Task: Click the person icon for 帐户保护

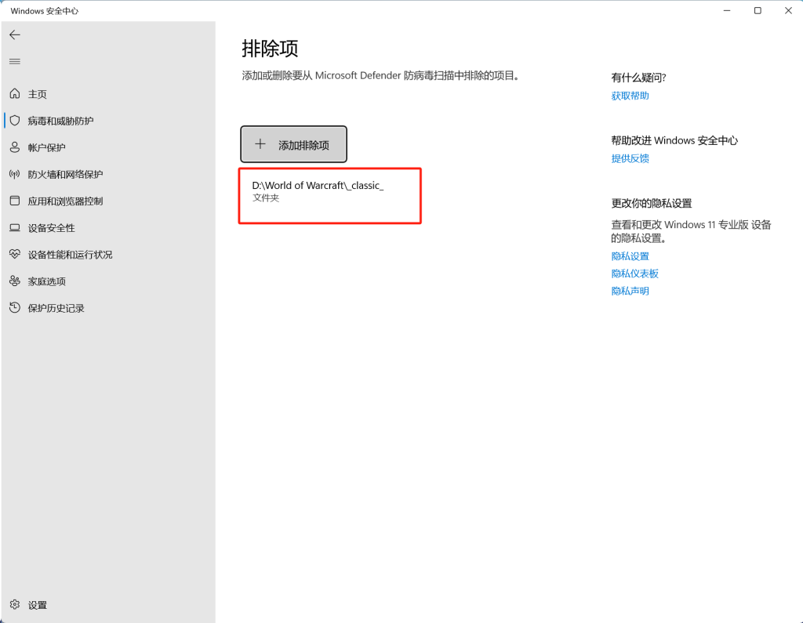Action: tap(15, 147)
